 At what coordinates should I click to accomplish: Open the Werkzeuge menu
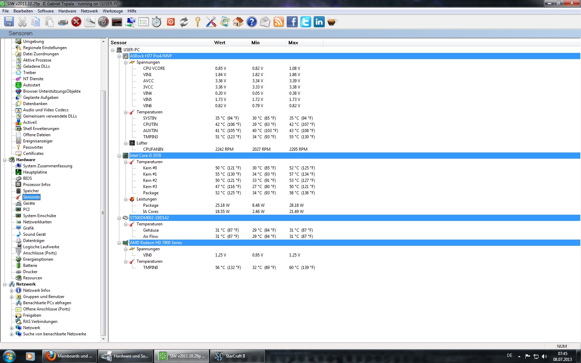point(113,11)
